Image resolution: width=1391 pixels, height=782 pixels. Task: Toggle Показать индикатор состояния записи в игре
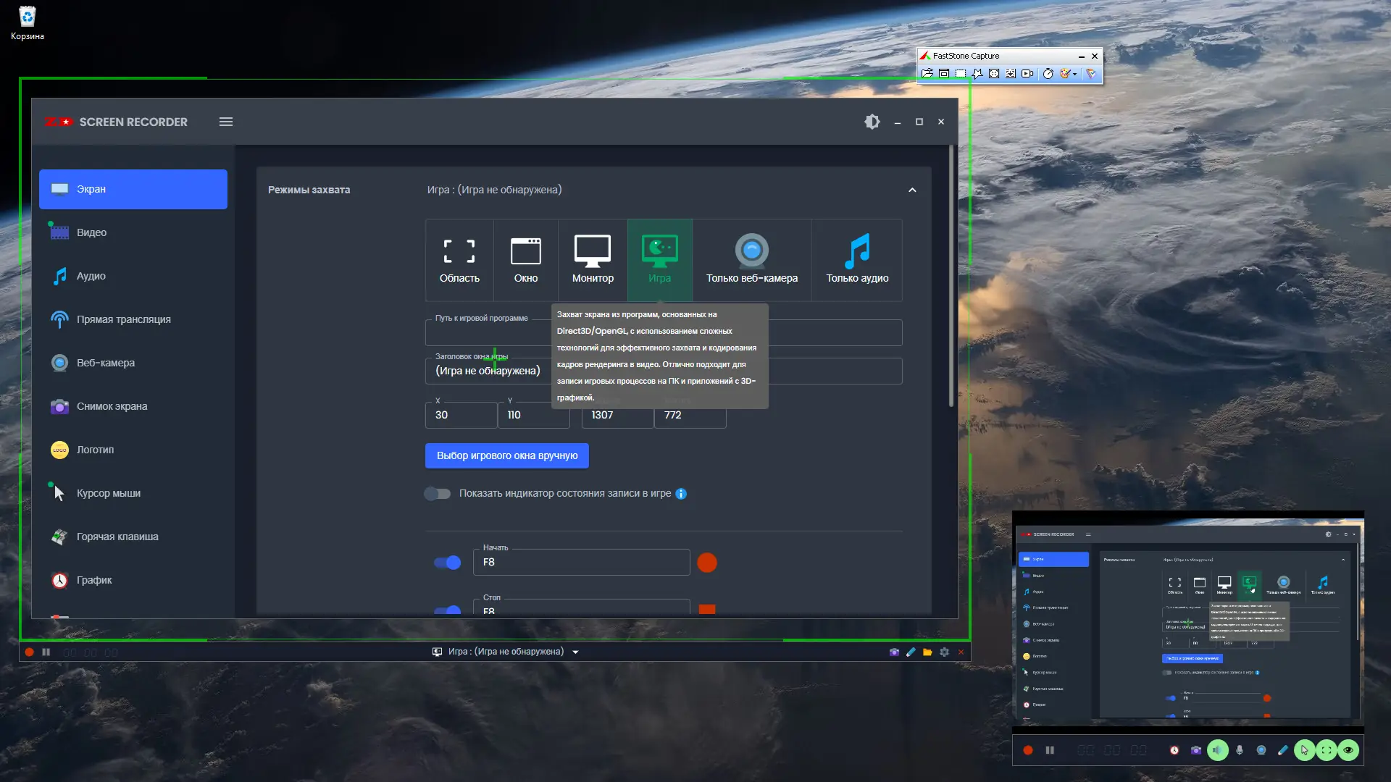(438, 494)
